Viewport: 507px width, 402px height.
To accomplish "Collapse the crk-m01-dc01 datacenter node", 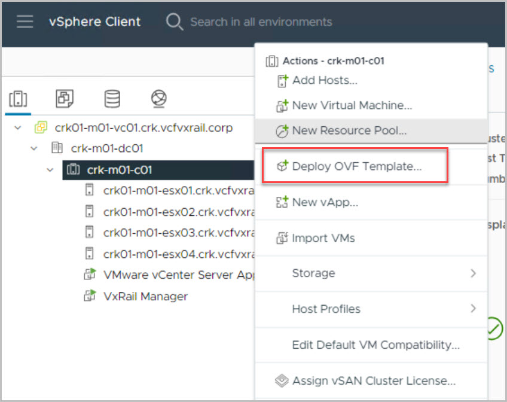I will pyautogui.click(x=34, y=148).
